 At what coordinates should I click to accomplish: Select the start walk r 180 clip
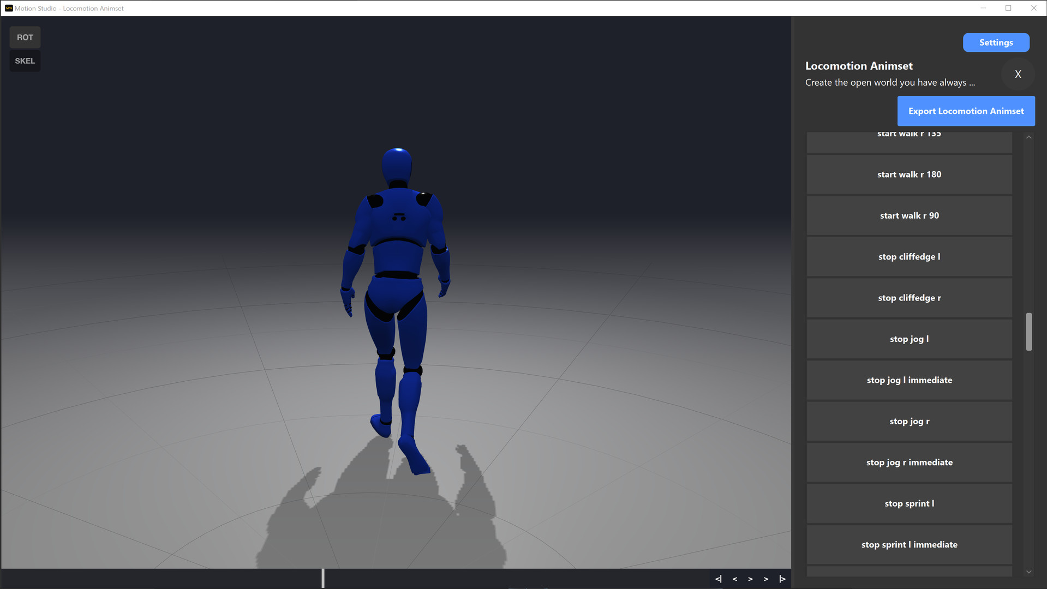(909, 174)
